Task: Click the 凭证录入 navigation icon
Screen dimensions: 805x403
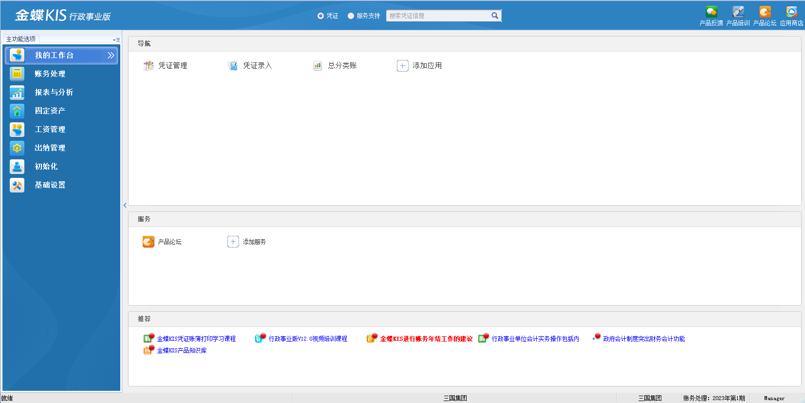Action: tap(233, 65)
